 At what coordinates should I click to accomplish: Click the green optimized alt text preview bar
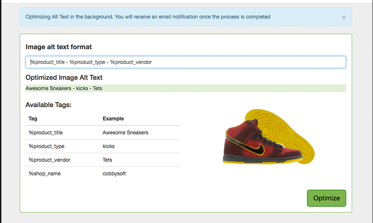click(x=186, y=89)
